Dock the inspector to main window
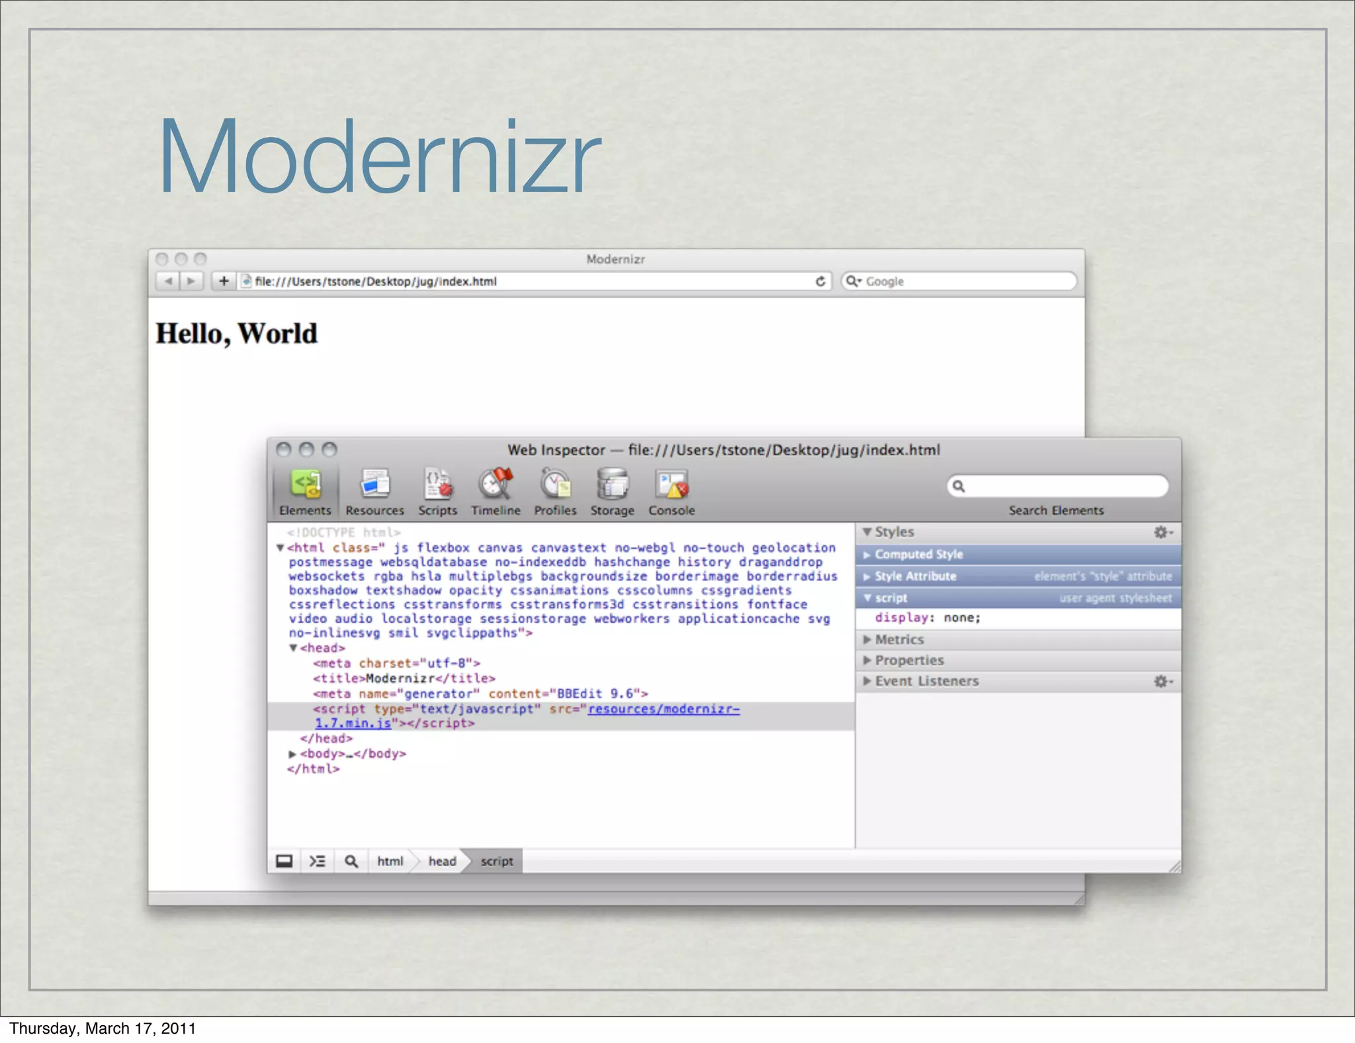This screenshot has height=1043, width=1355. (284, 861)
